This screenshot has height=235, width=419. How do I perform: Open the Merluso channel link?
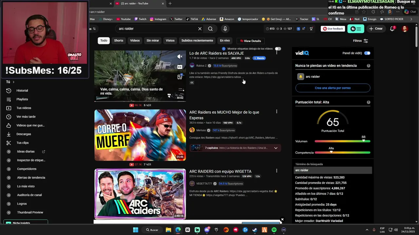pyautogui.click(x=201, y=130)
